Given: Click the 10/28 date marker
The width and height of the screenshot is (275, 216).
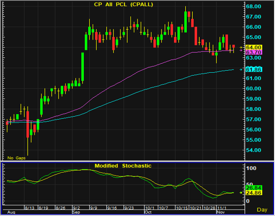Looking at the screenshot, I should point(209,208).
